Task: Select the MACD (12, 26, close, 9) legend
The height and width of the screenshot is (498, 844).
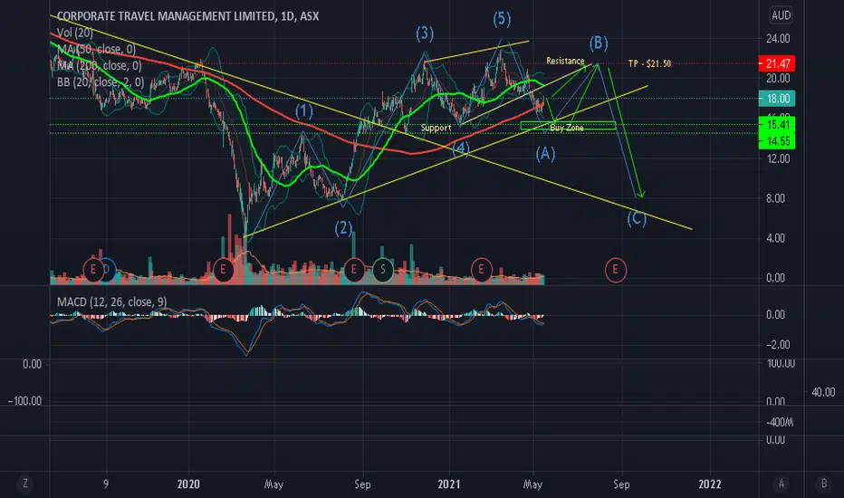Action: 112,302
